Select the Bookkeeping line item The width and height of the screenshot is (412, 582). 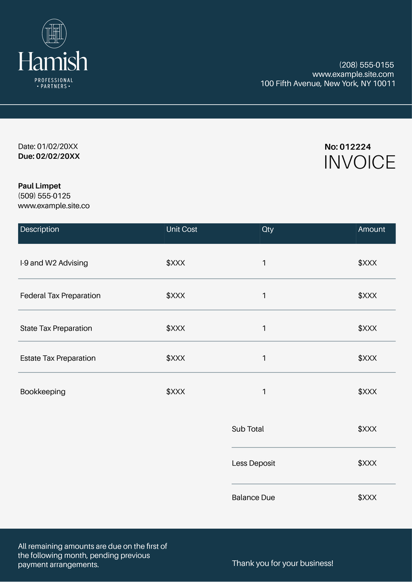[x=43, y=391]
